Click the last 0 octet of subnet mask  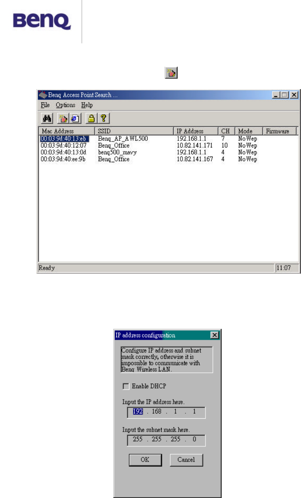(194, 439)
